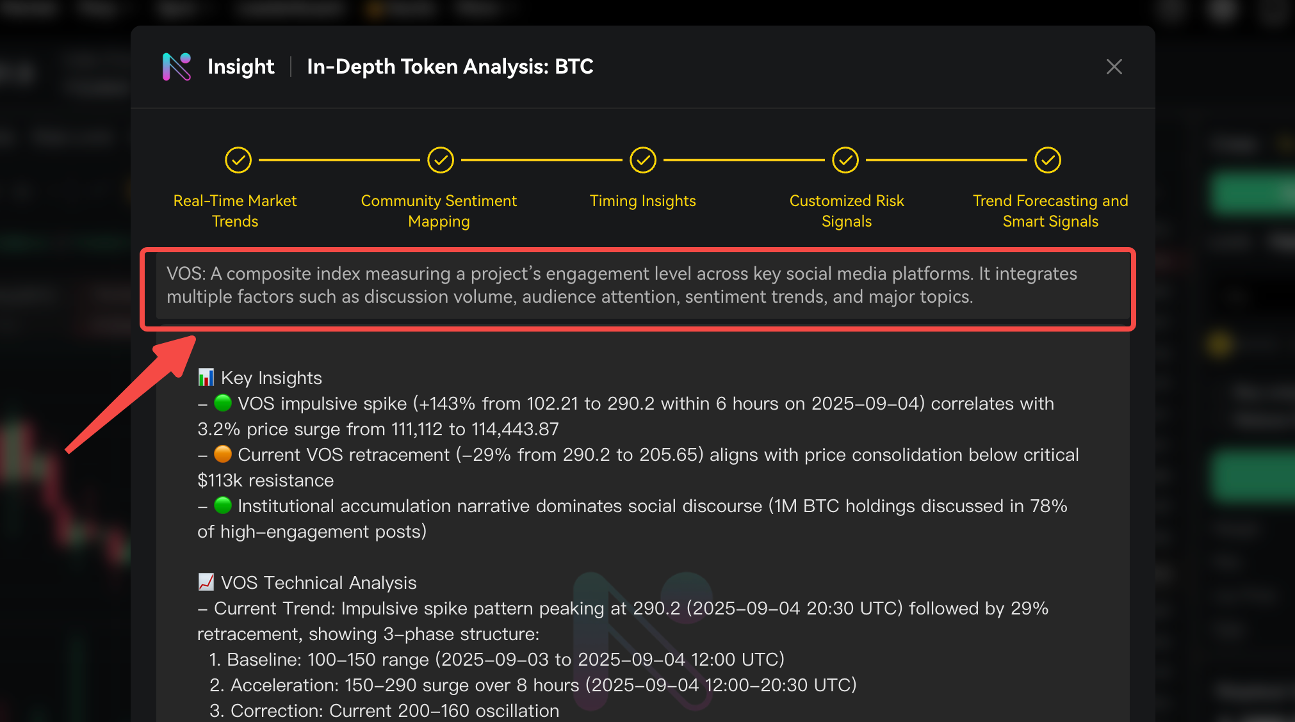
Task: Select the Real-Time Market Trends step label
Action: coord(235,211)
